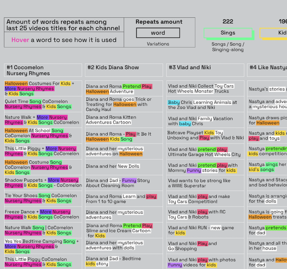
Task: Click the pink 'Hover' word in instructions
Action: point(20,40)
